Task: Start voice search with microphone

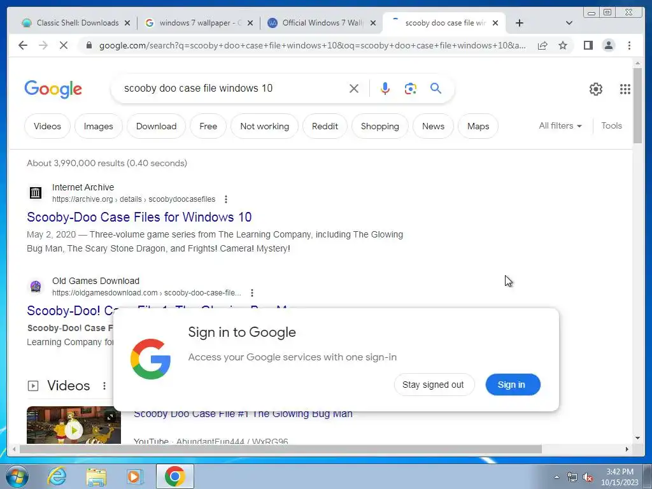Action: (x=385, y=88)
